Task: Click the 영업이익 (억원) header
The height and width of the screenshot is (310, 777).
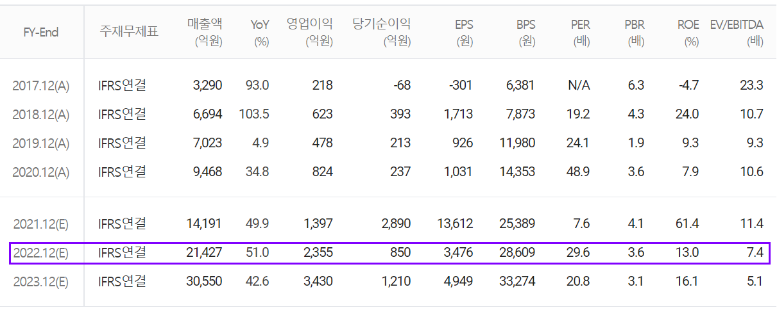Action: (x=310, y=33)
